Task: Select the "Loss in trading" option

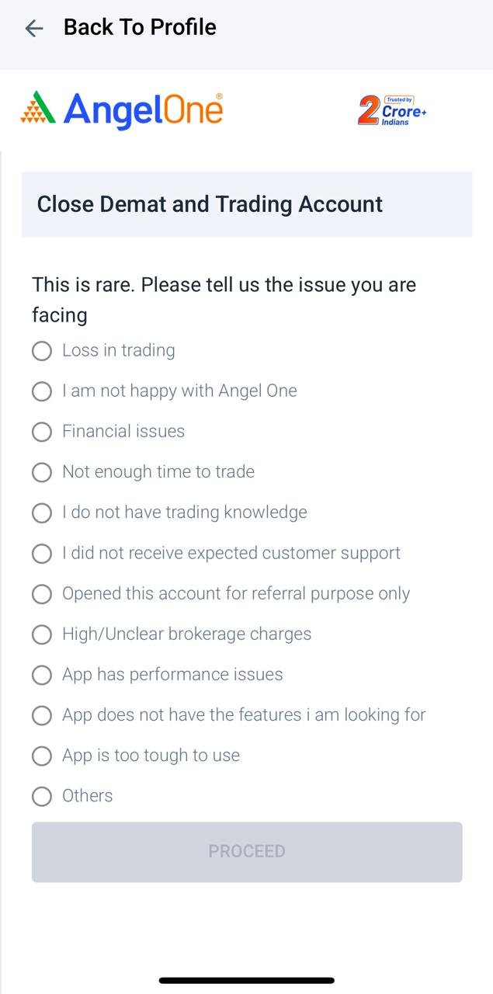Action: 42,351
